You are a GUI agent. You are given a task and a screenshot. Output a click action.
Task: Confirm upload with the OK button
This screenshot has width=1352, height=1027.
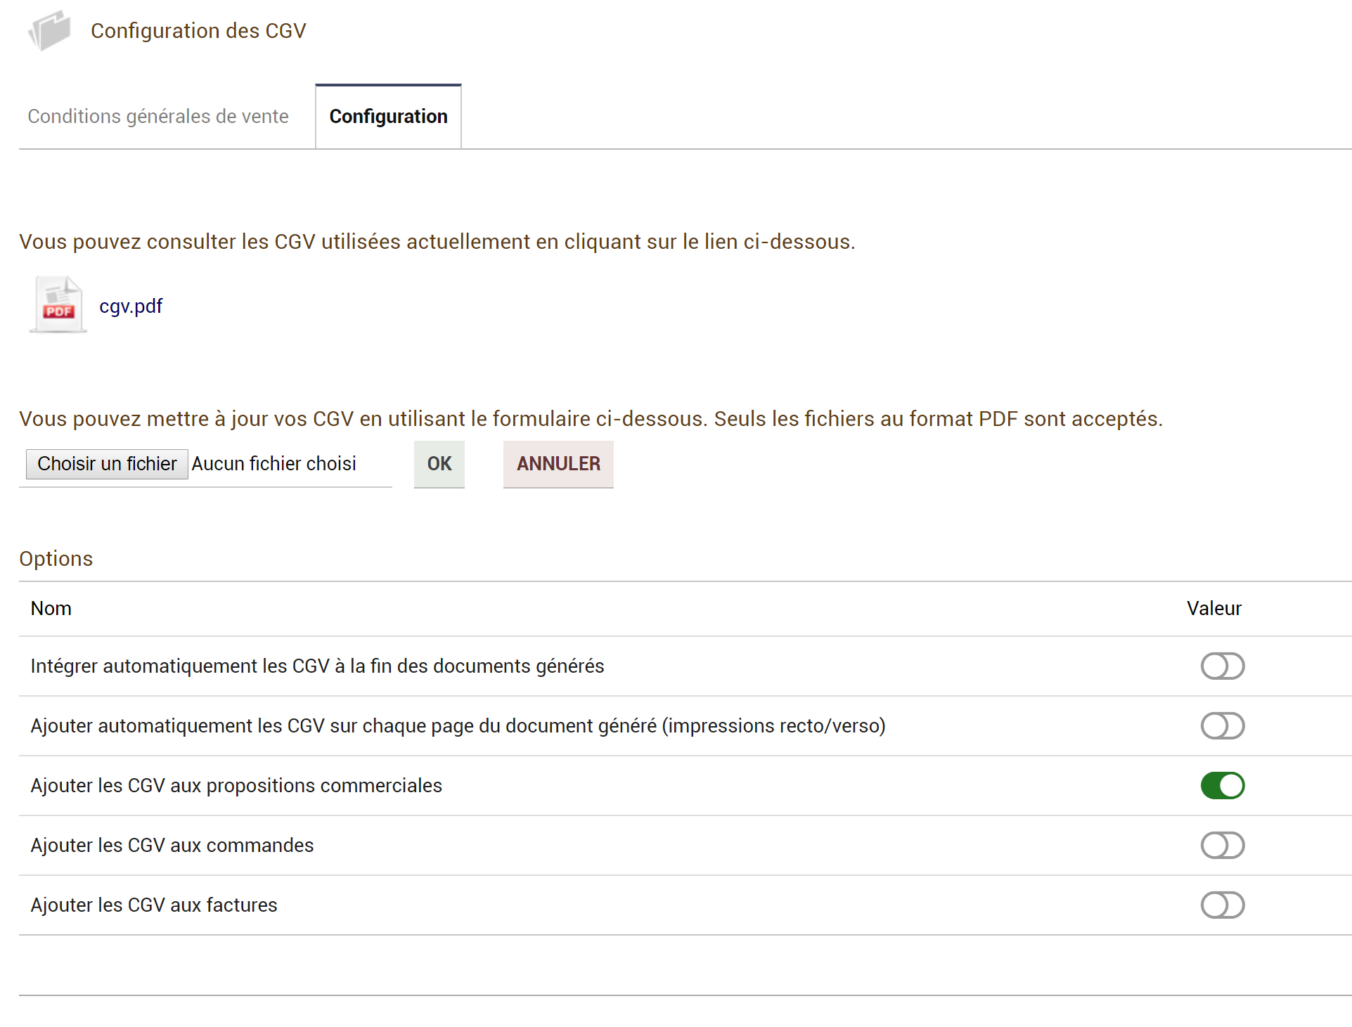[439, 464]
